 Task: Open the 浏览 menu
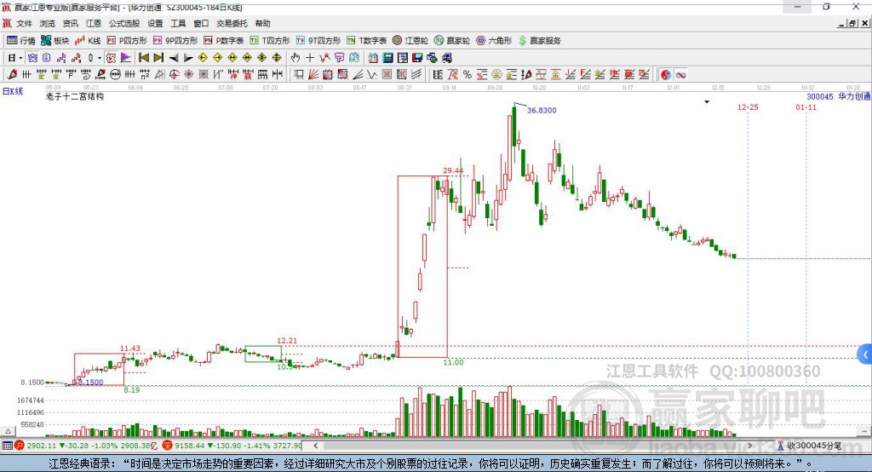(48, 23)
